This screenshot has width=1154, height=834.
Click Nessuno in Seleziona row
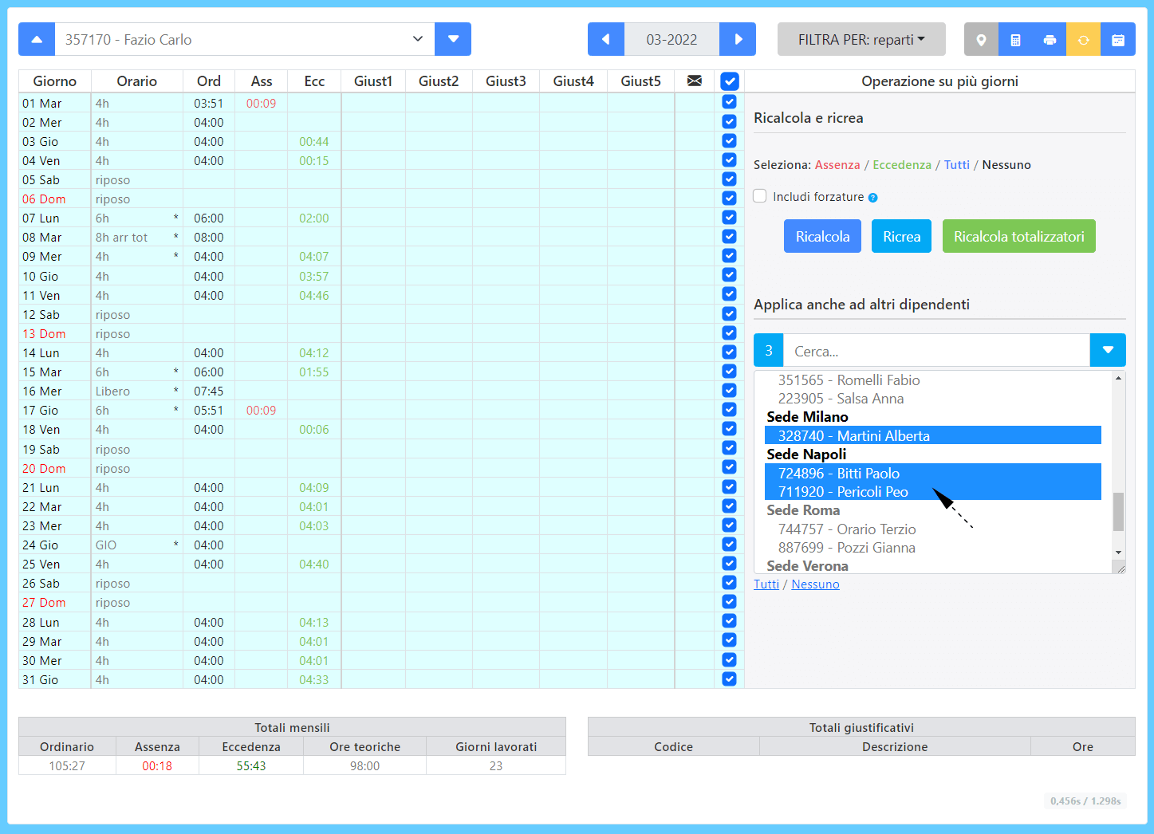[1006, 164]
